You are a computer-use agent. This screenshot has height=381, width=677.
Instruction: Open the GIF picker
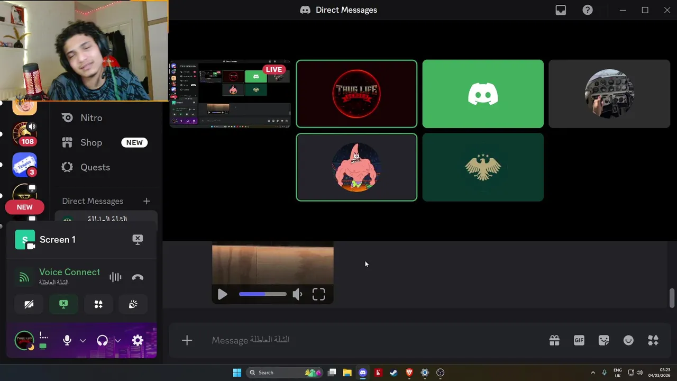point(579,340)
